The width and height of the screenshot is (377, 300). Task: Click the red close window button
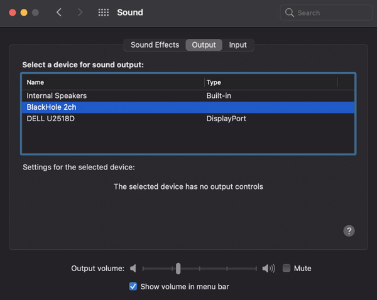coord(13,13)
